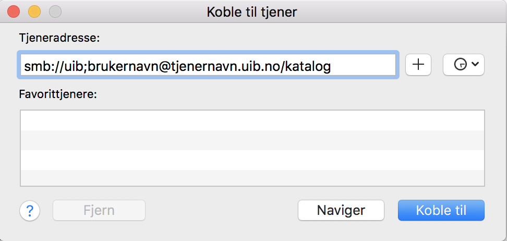Minimize window with the yellow button
The height and width of the screenshot is (241, 507).
point(34,12)
